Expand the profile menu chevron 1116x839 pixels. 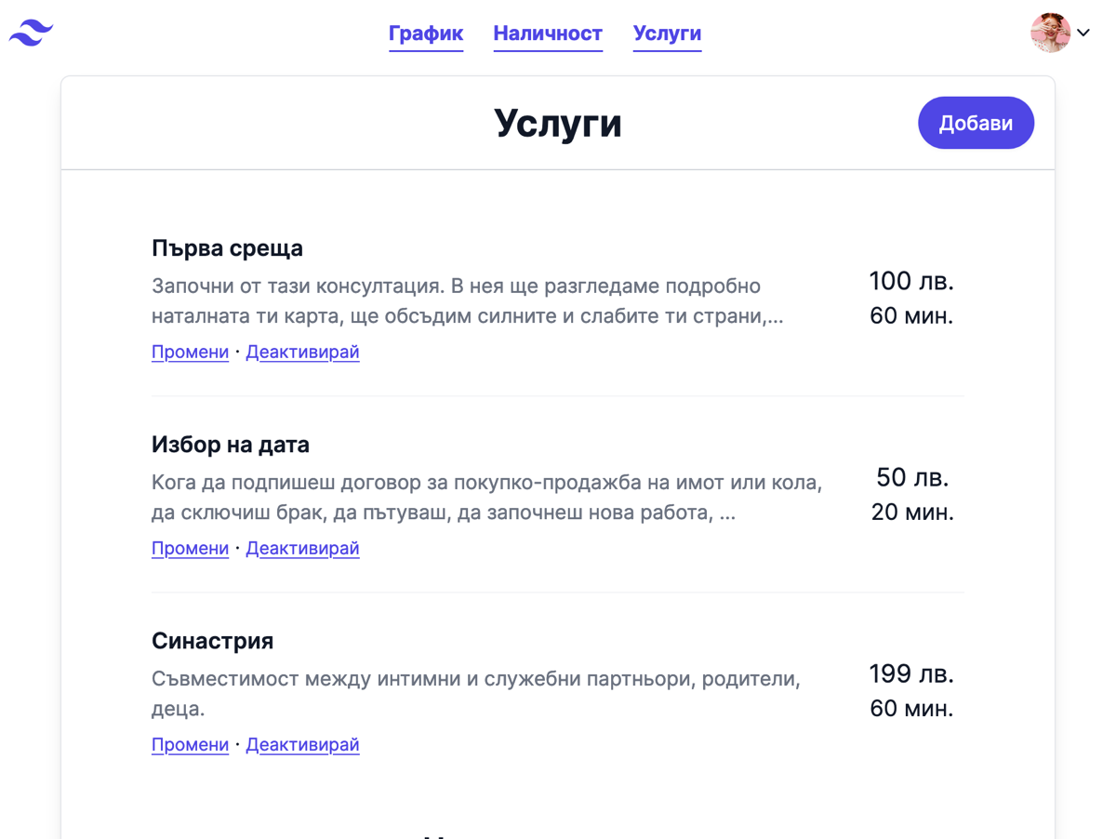1083,33
